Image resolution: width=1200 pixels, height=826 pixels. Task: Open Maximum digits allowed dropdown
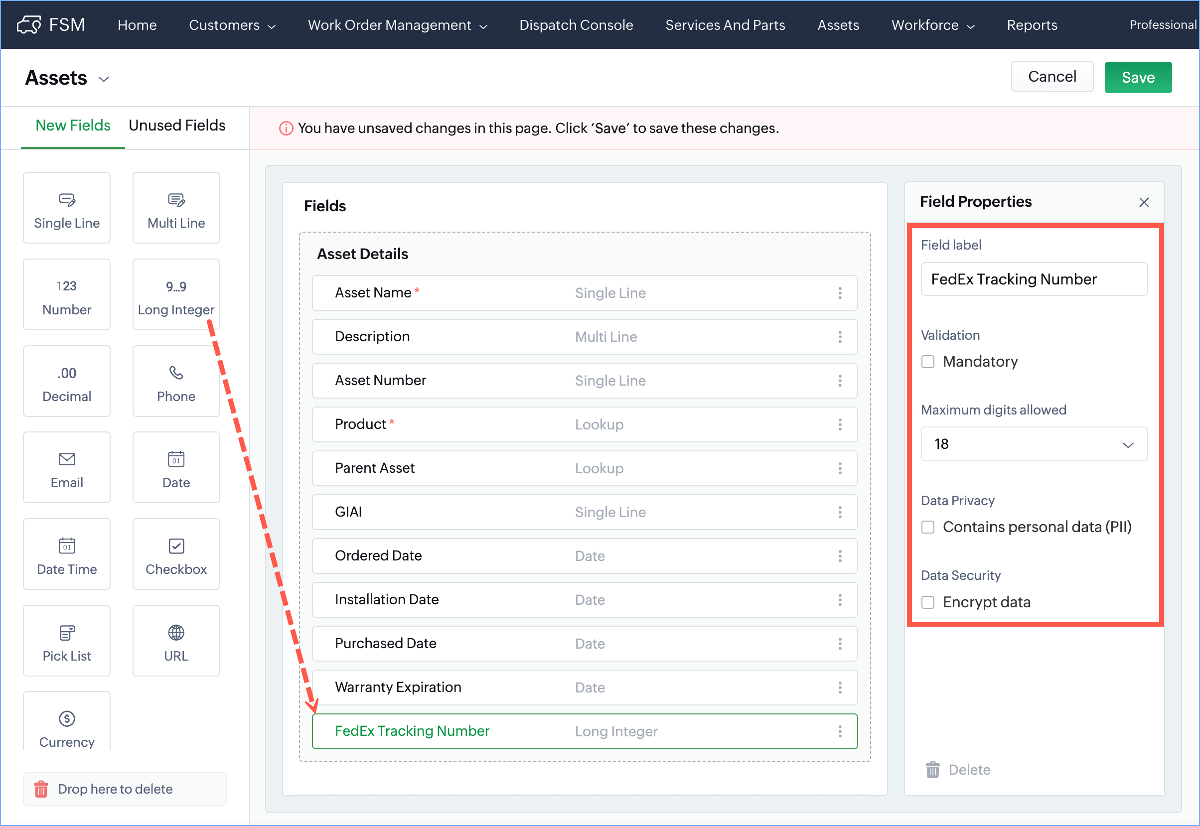click(1034, 444)
